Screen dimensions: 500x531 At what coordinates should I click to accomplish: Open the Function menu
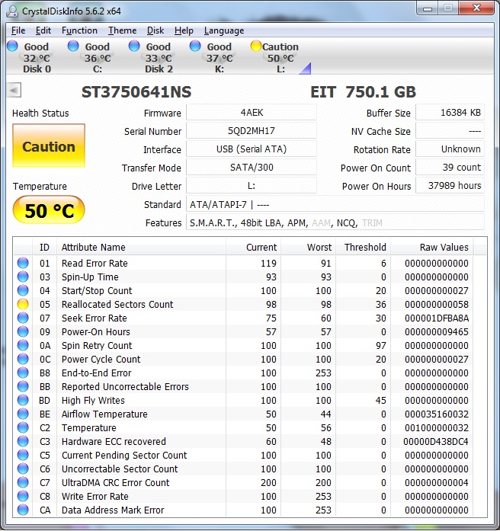tap(79, 30)
